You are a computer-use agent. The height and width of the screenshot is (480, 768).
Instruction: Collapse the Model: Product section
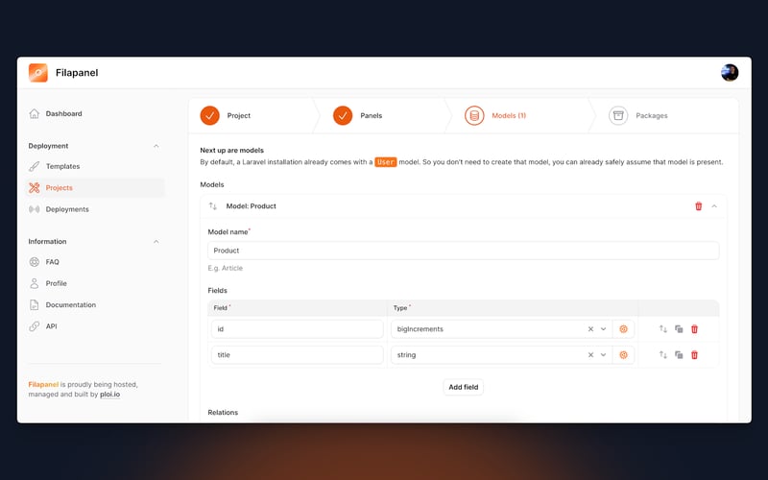[x=714, y=206]
